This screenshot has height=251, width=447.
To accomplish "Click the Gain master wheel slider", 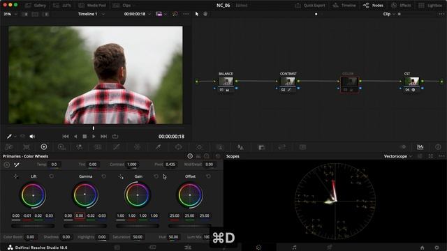I will tap(138, 226).
